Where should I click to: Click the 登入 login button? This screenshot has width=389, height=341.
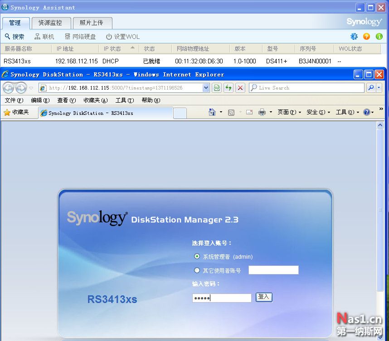(264, 297)
